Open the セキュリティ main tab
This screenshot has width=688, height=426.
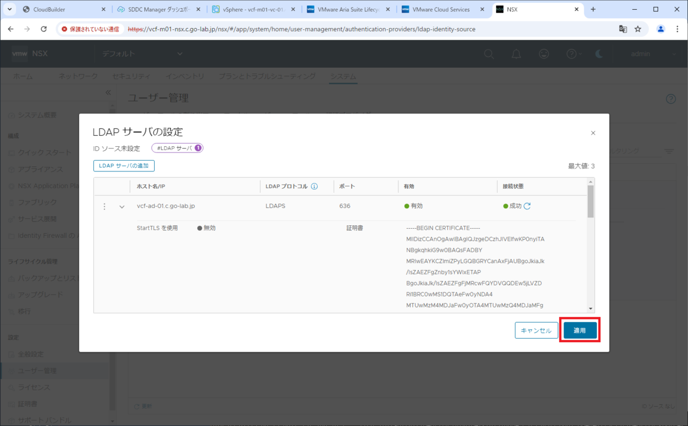131,76
